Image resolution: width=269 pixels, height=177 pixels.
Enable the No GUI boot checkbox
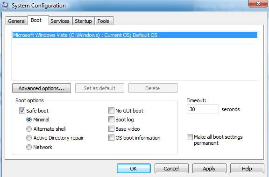pos(111,111)
